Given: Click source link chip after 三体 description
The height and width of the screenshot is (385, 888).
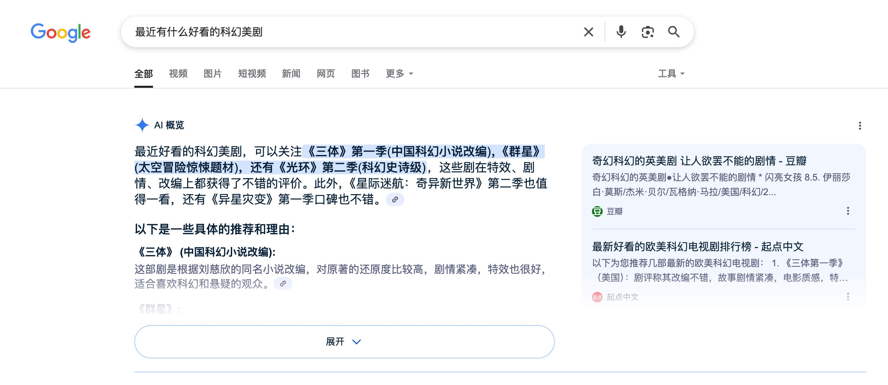Looking at the screenshot, I should click(283, 284).
